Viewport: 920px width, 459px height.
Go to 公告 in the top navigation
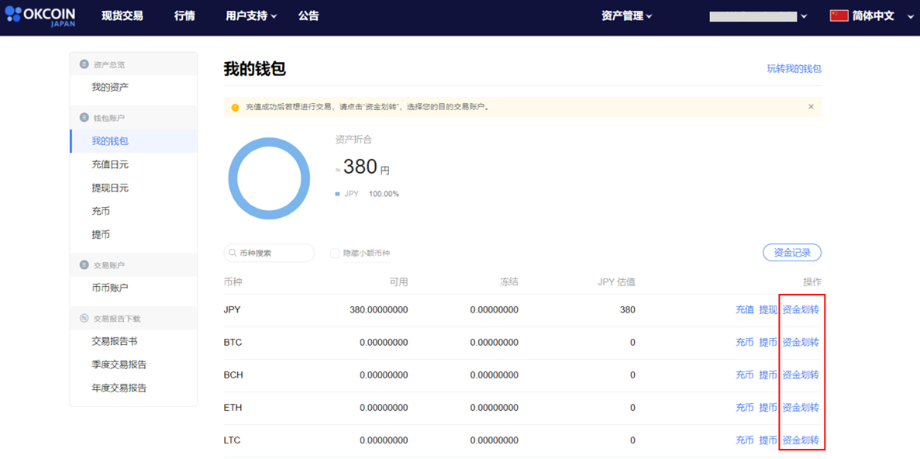coord(308,16)
